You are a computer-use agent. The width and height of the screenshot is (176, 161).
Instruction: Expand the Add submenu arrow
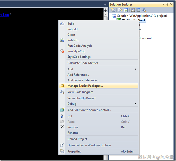pyautogui.click(x=135, y=69)
